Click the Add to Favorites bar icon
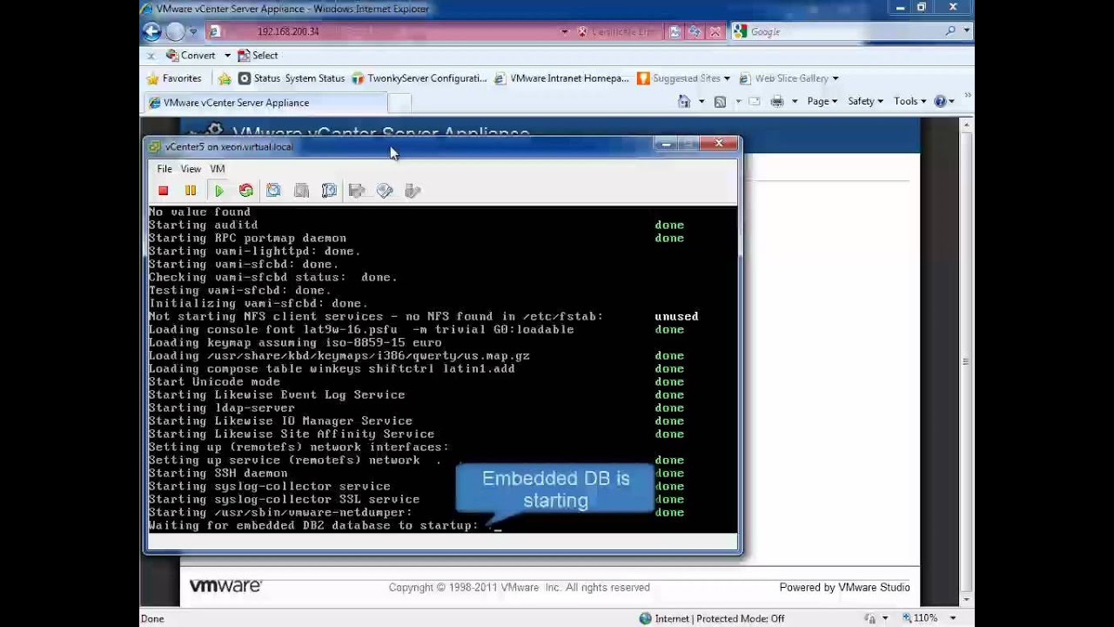The height and width of the screenshot is (627, 1114). 225,78
